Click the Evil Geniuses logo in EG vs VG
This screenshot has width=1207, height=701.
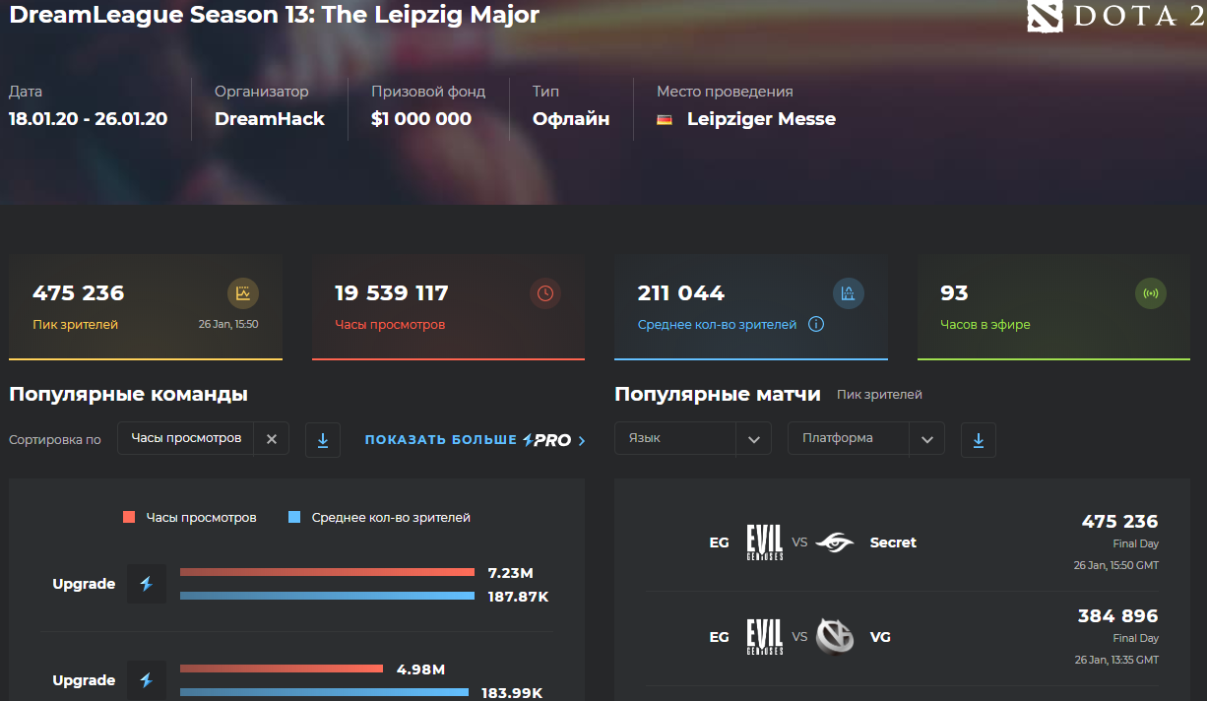(764, 637)
